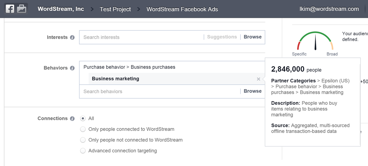The image size is (368, 166).
Task: Click the audience definition gauge
Action: tap(315, 41)
